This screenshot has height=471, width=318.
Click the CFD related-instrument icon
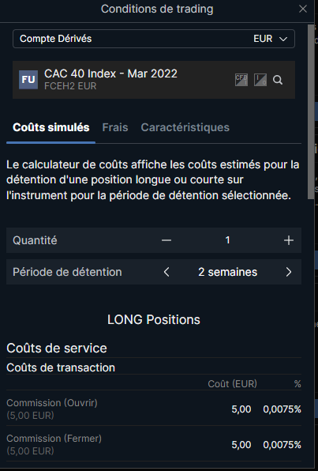(241, 80)
